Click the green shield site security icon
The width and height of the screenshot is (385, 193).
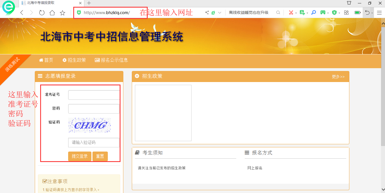coord(79,13)
